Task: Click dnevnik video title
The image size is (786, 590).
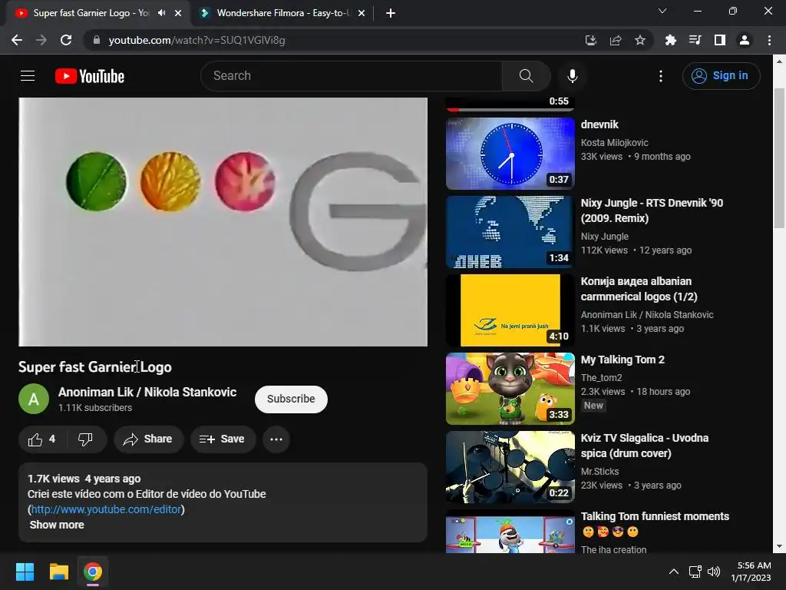Action: pos(599,124)
